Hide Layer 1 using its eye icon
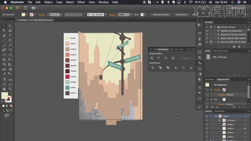Viewport: 251px width, 141px height. [x=207, y=116]
